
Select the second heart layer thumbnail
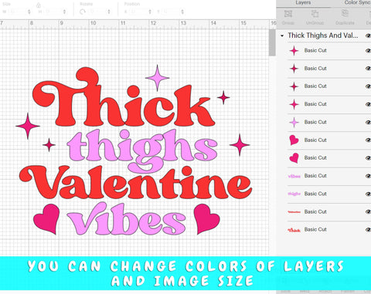coord(294,158)
